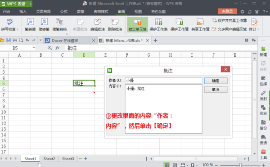The height and width of the screenshot is (167, 270).
Task: Select row 5 header
Action: pyautogui.click(x=4, y=83)
